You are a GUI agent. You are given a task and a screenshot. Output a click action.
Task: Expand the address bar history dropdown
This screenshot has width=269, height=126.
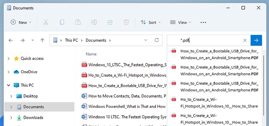(146, 40)
